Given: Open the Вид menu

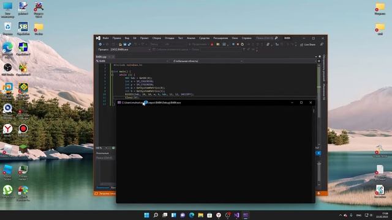Looking at the screenshot, I should tap(127, 38).
